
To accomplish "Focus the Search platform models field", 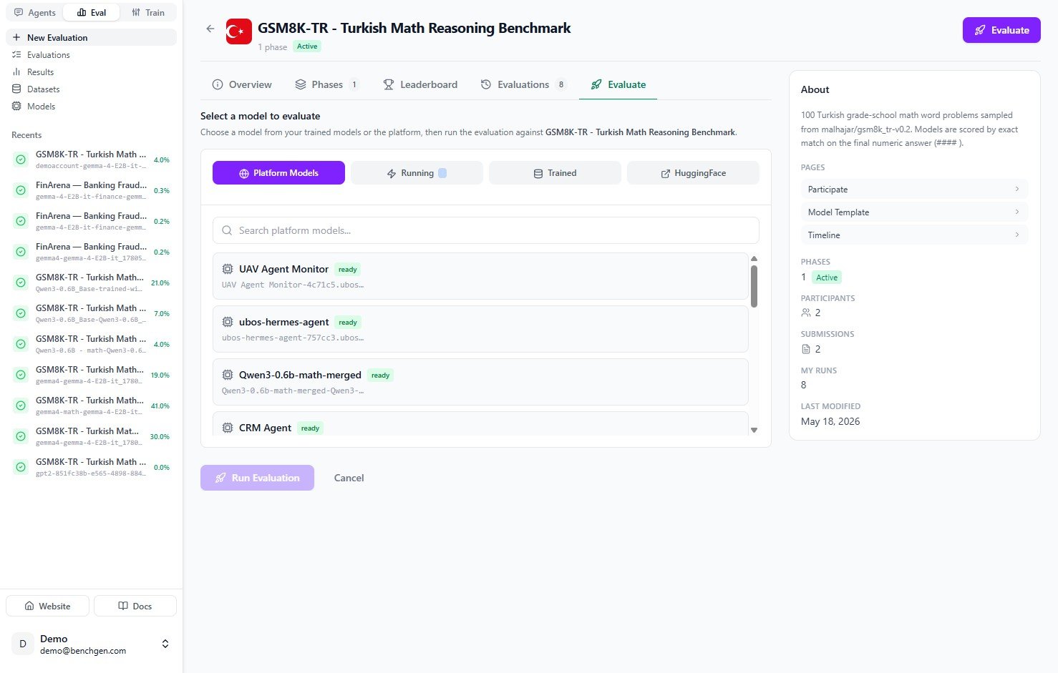I will (485, 230).
